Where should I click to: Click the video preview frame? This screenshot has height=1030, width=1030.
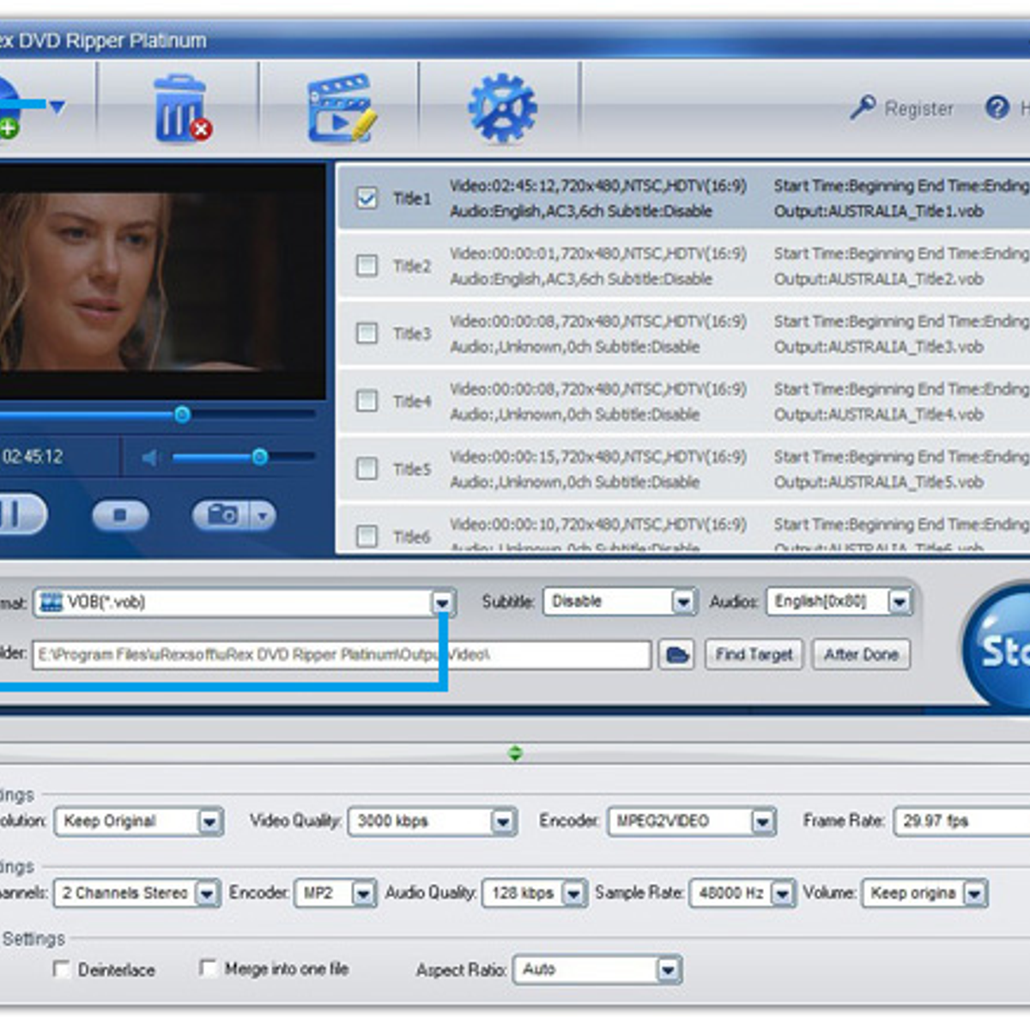(161, 282)
